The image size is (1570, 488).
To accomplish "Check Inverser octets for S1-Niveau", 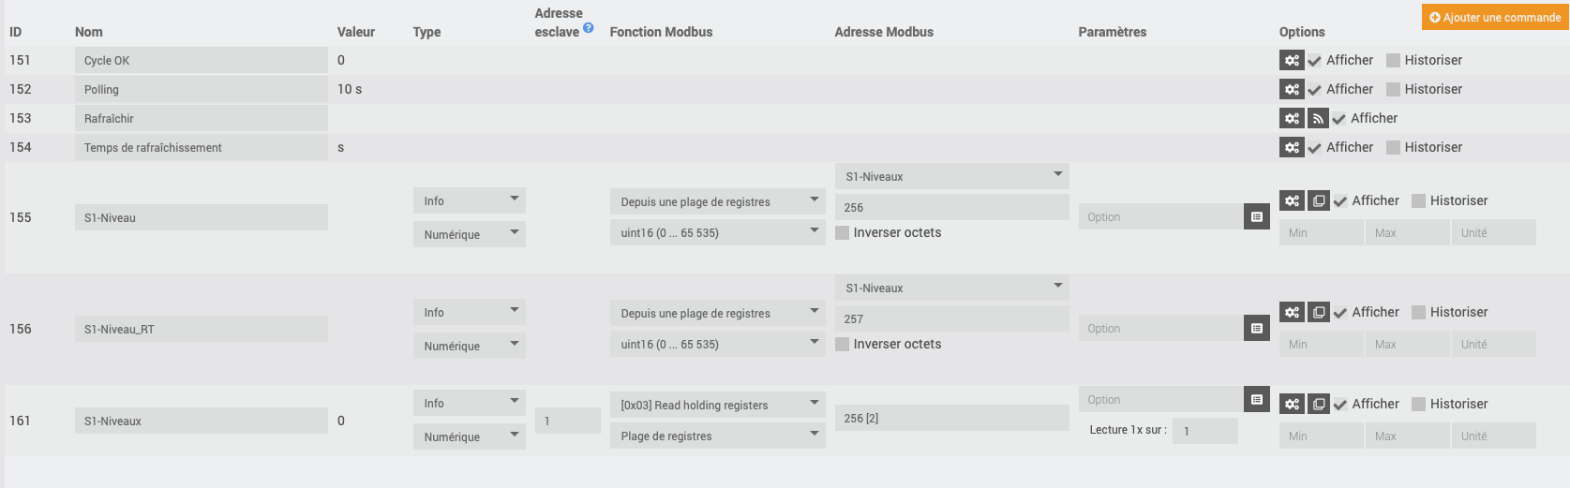I will pos(842,232).
